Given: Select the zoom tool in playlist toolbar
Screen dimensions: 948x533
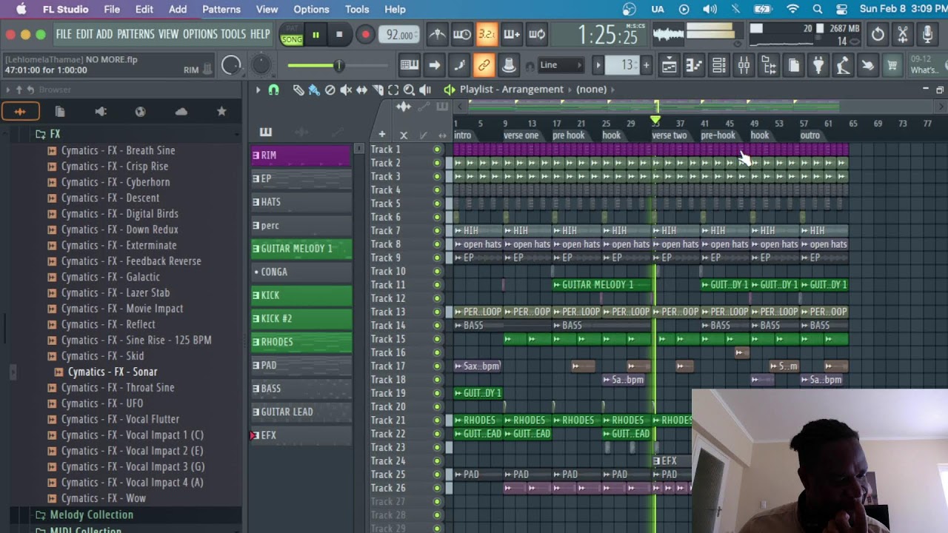Looking at the screenshot, I should click(x=409, y=90).
